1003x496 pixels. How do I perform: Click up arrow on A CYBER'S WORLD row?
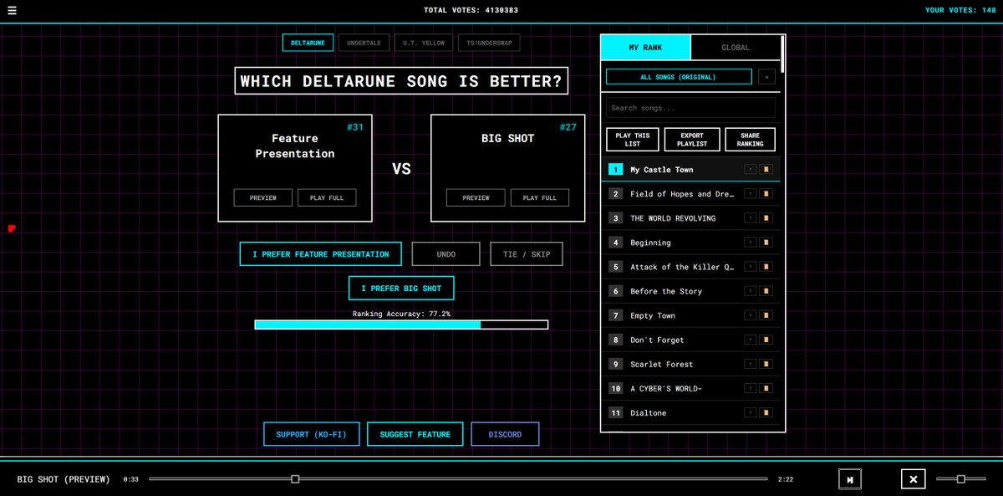pos(751,388)
